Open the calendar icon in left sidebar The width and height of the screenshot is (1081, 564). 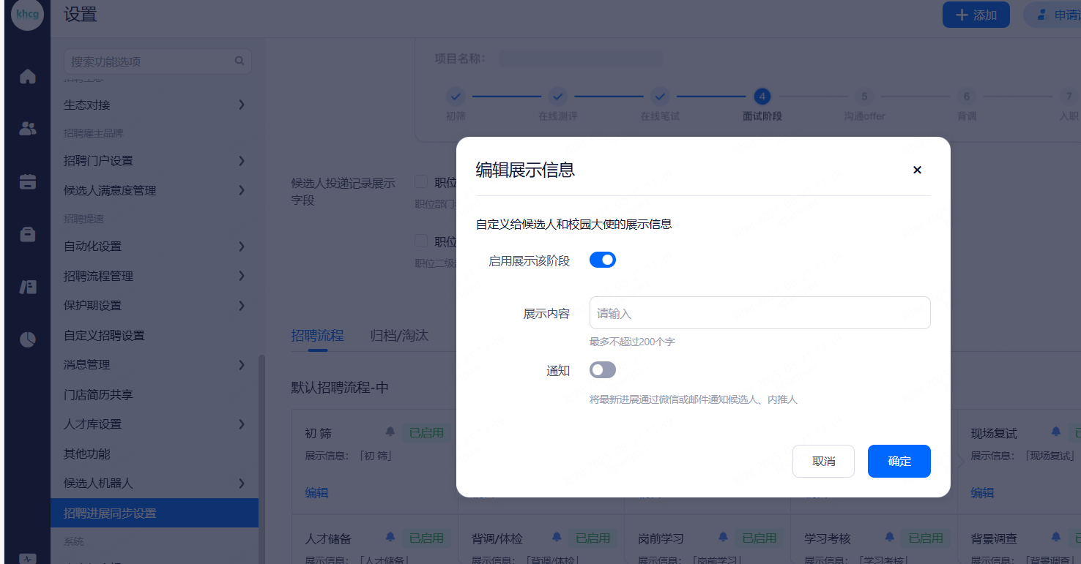[28, 182]
